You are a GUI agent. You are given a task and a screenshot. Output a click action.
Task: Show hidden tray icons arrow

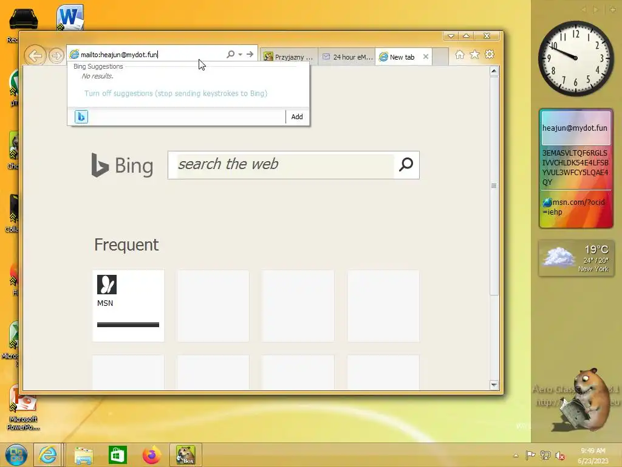coord(516,455)
